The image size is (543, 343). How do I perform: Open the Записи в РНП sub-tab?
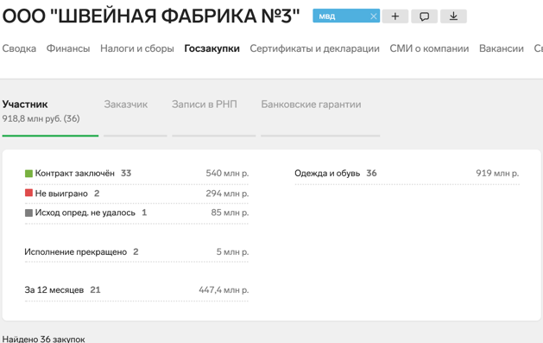205,105
